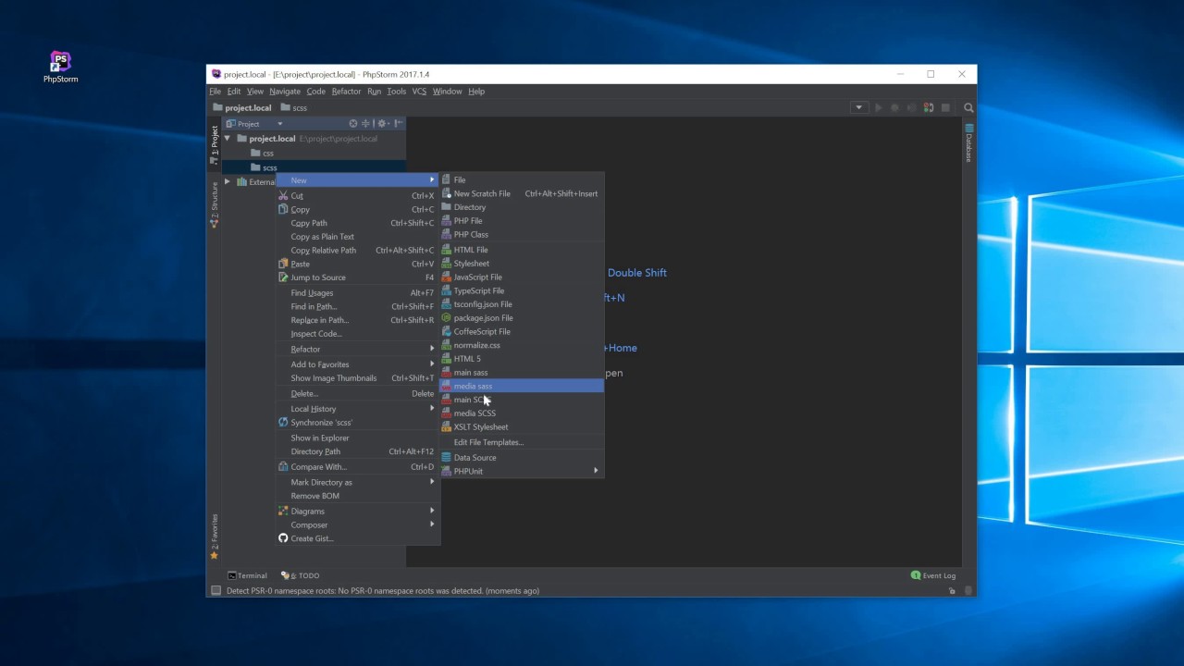Select Directory in the New submenu
1184x666 pixels.
[x=522, y=207]
